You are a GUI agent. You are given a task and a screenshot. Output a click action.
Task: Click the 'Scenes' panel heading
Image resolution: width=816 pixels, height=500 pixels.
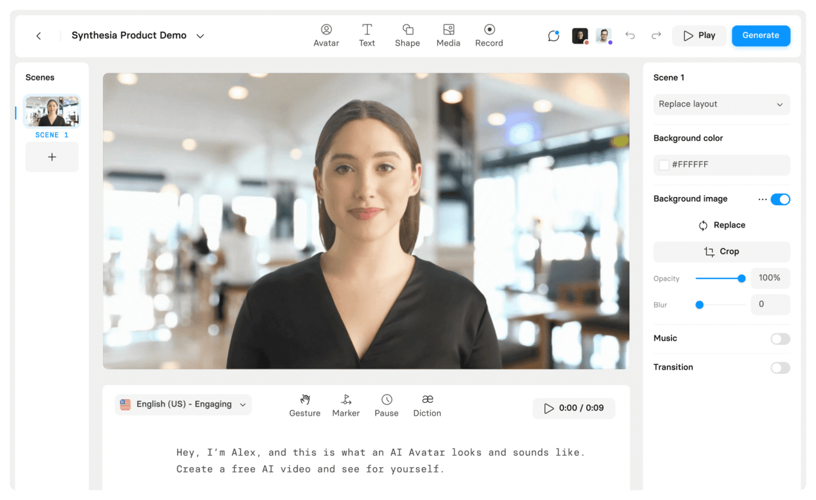point(40,78)
